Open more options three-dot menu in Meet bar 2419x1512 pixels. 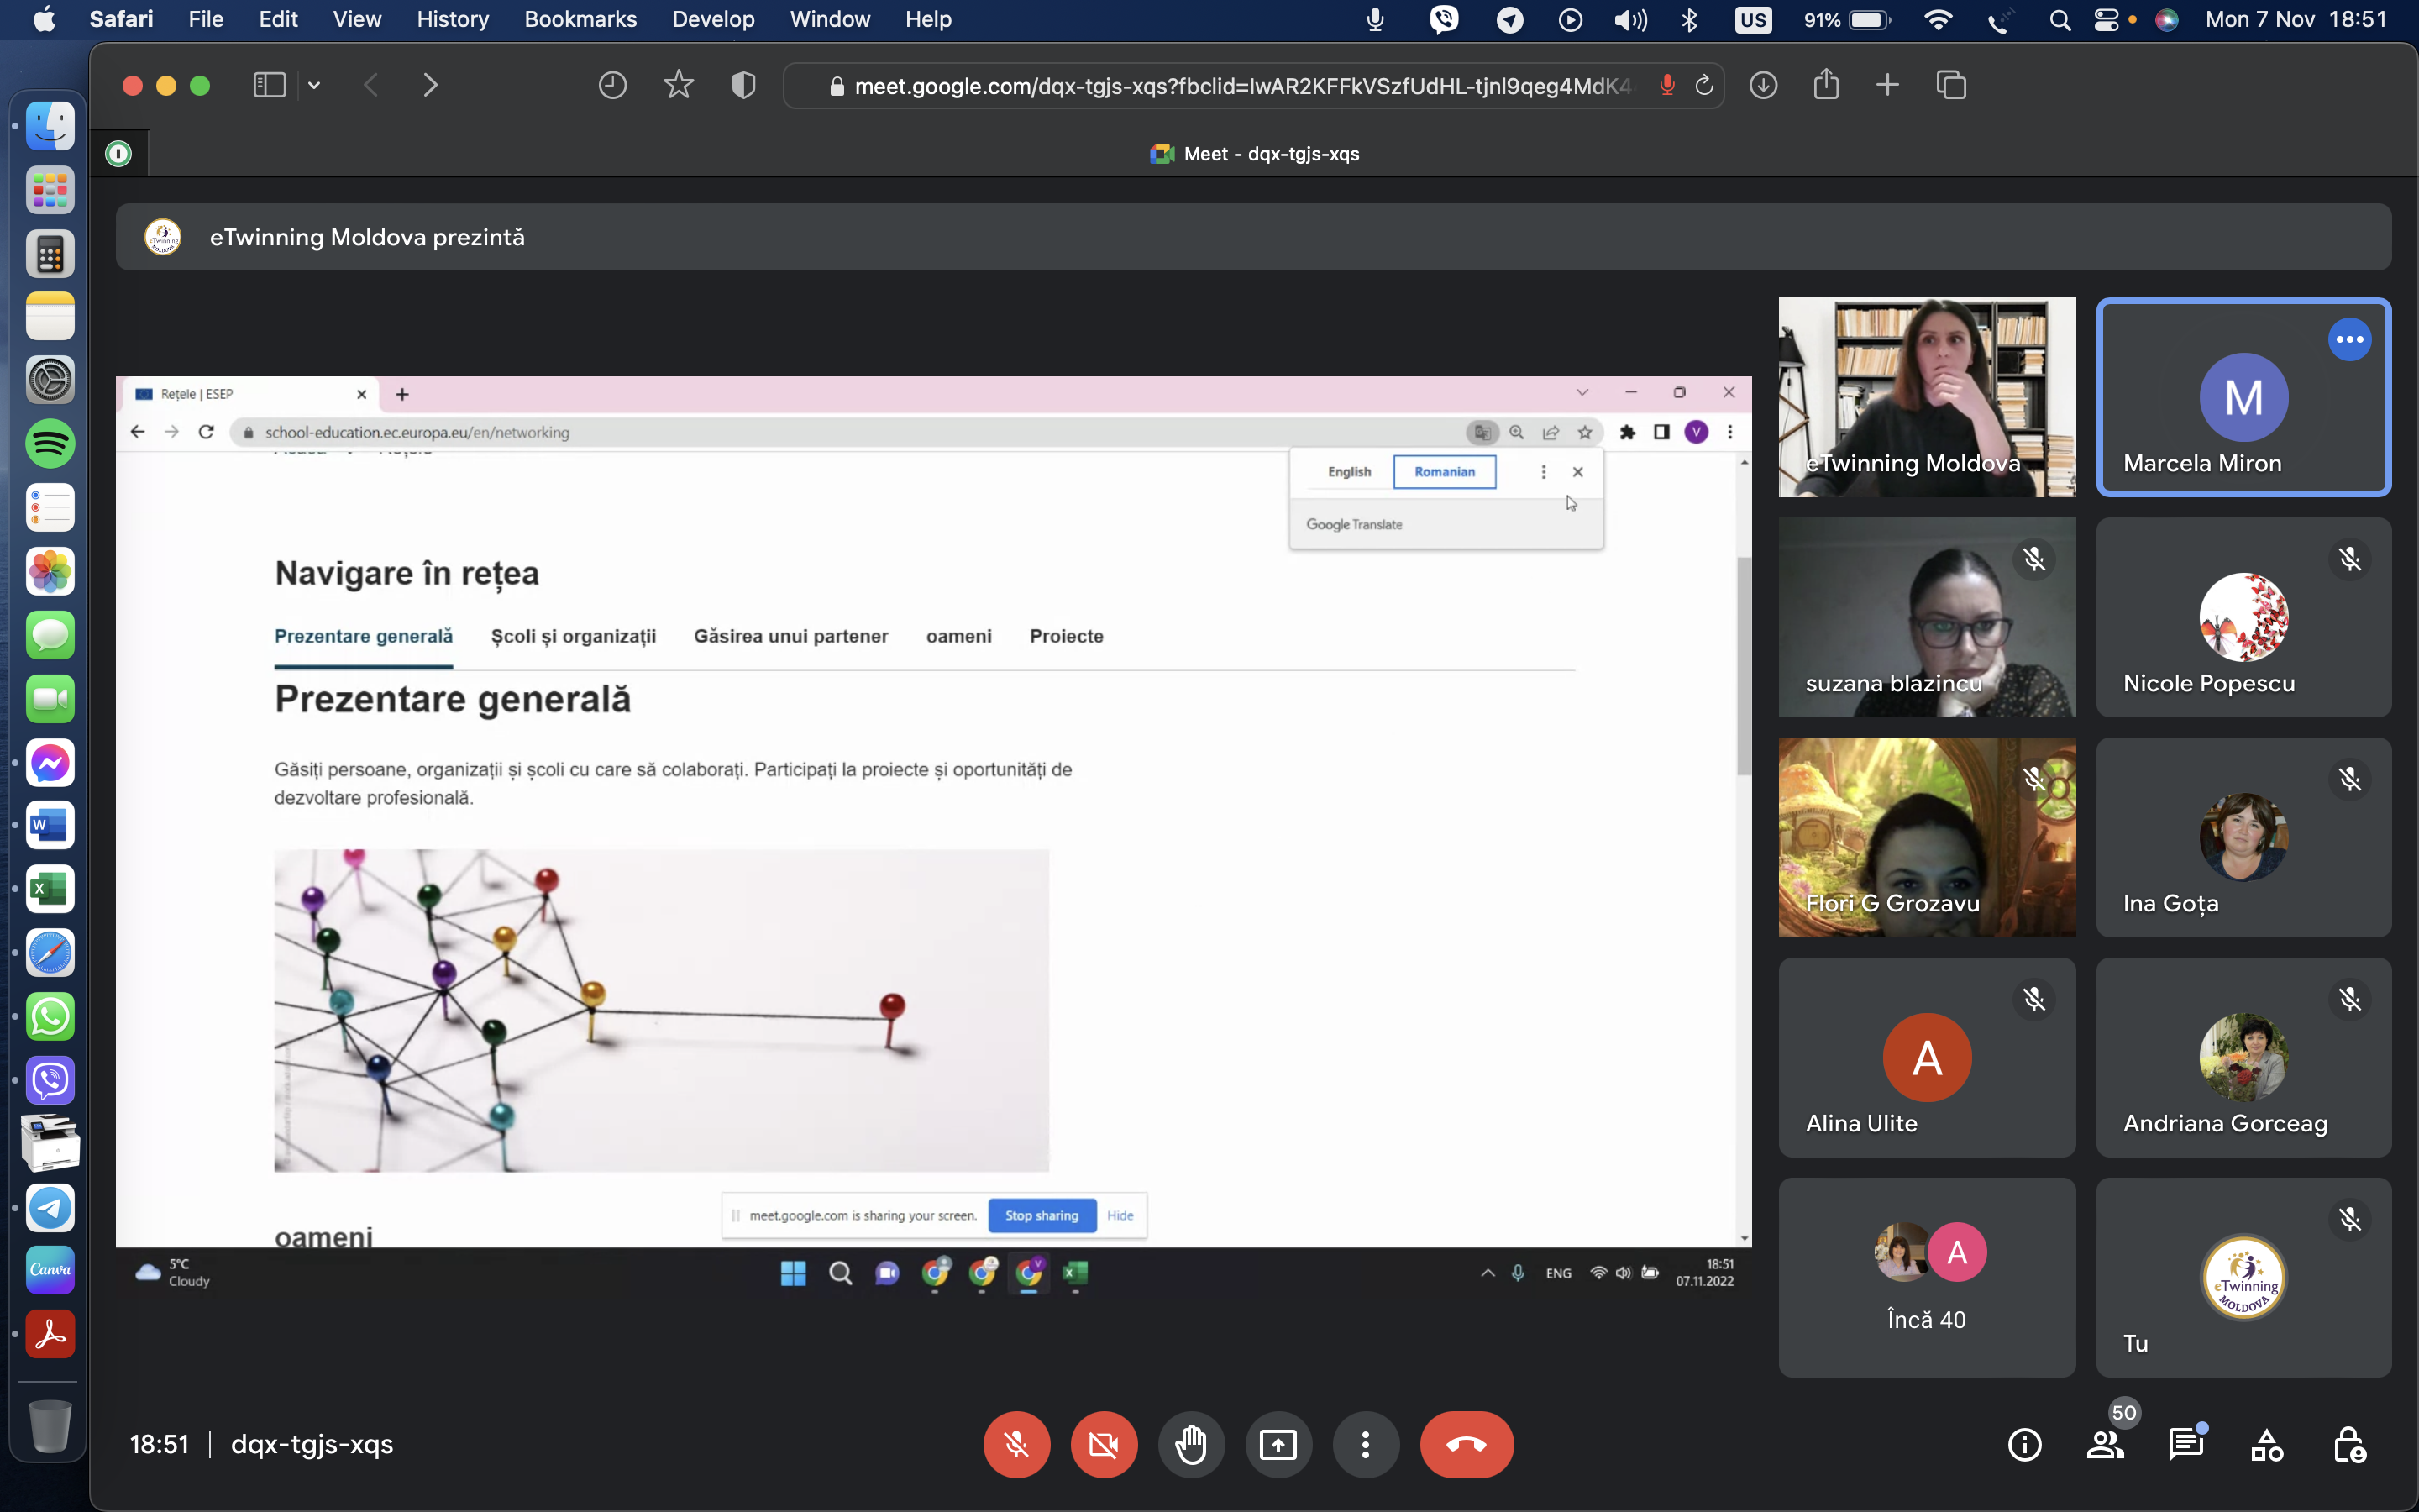point(1366,1444)
